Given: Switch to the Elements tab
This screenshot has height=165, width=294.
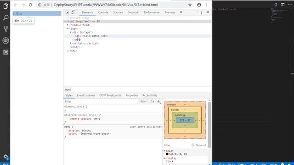Looking at the screenshot, I should (87, 12).
